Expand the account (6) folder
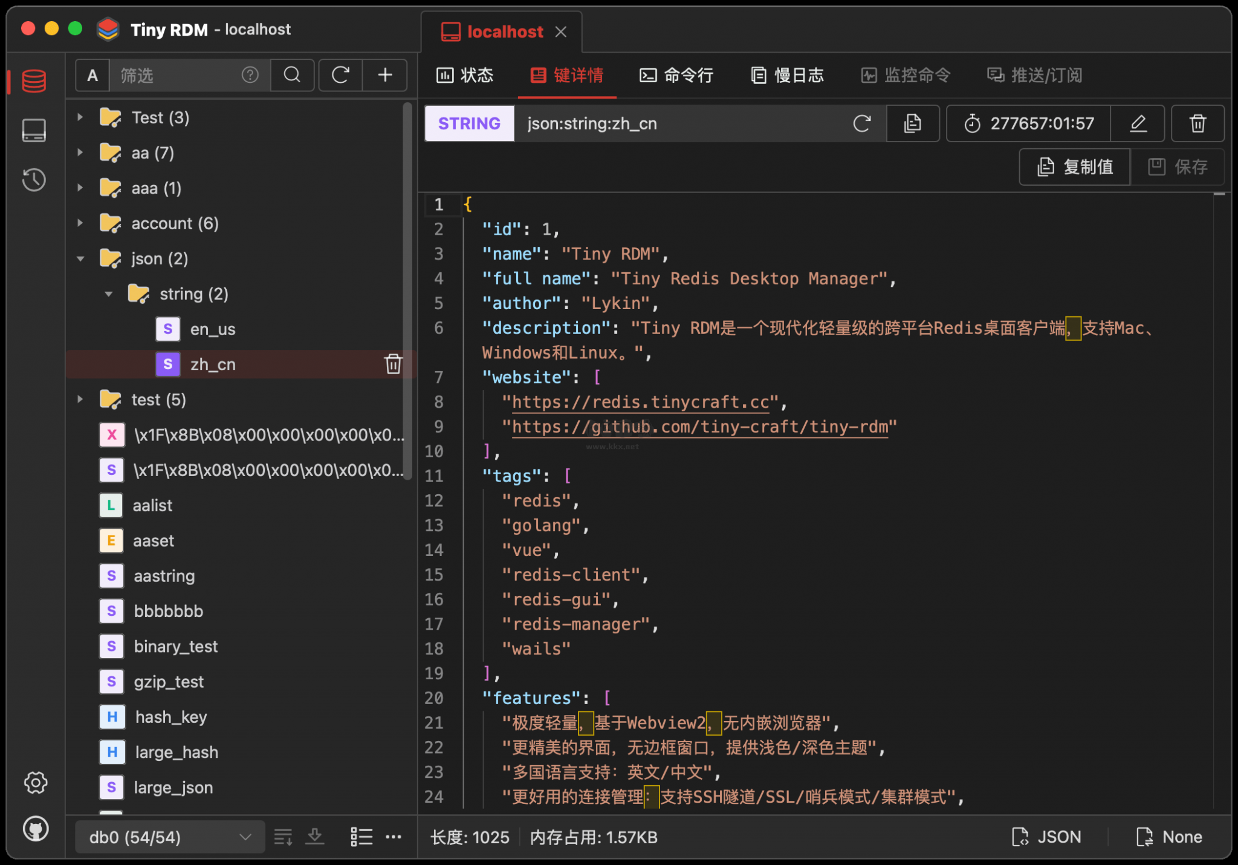The width and height of the screenshot is (1238, 865). tap(80, 223)
